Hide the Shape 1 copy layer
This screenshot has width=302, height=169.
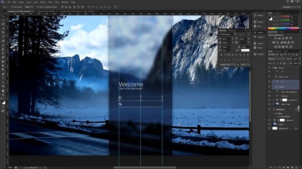point(269,77)
